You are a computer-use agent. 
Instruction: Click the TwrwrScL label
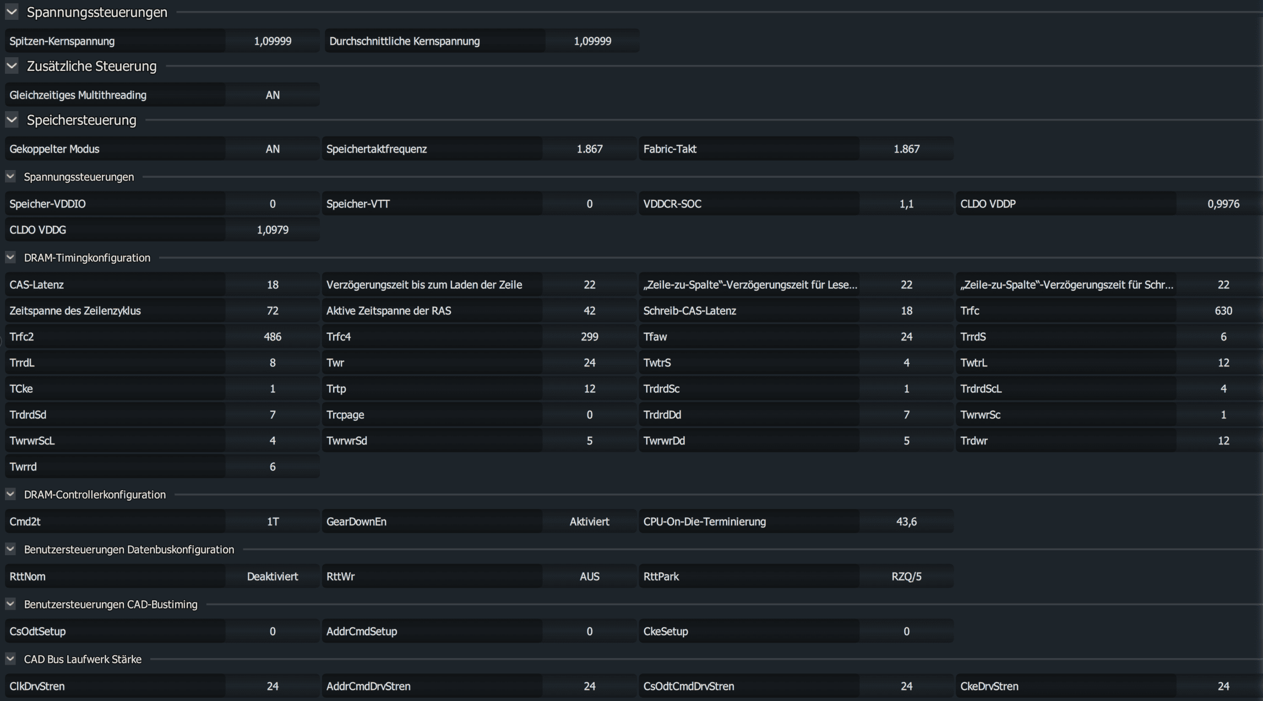click(32, 440)
